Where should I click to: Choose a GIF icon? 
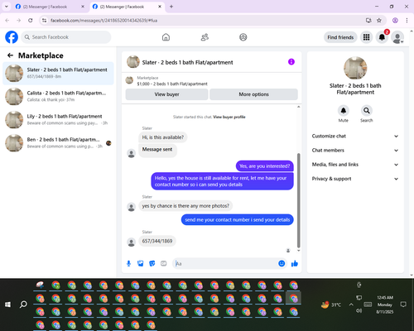(x=164, y=263)
